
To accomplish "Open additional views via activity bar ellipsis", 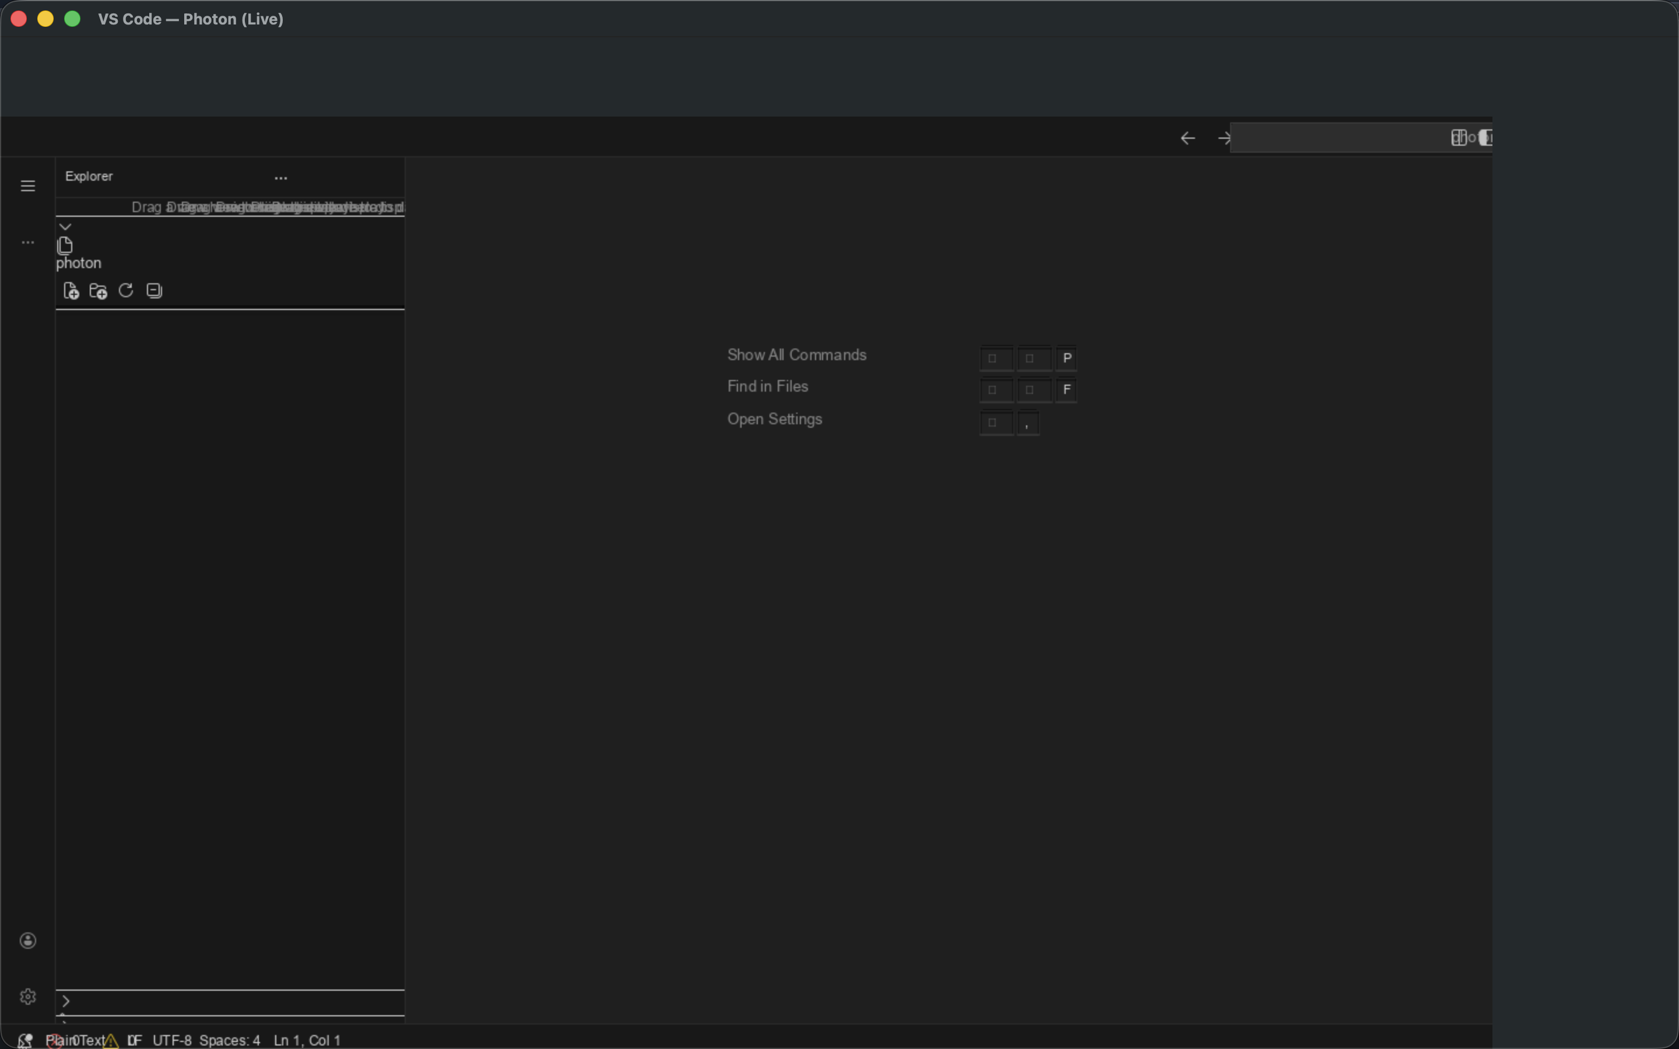I will tap(28, 242).
